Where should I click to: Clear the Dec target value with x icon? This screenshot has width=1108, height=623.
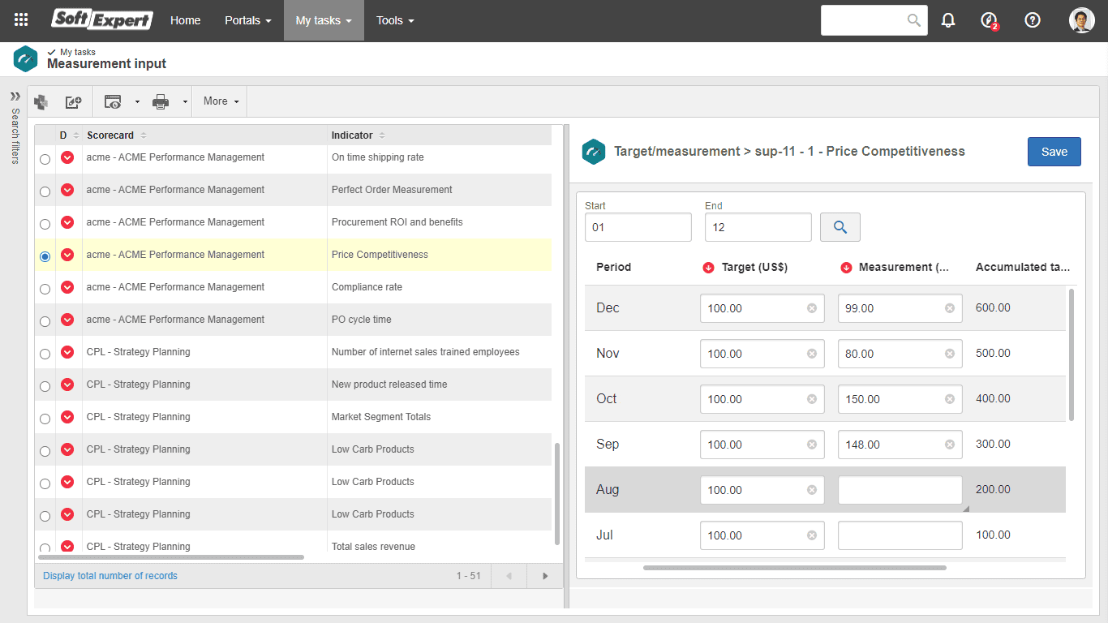click(x=811, y=308)
